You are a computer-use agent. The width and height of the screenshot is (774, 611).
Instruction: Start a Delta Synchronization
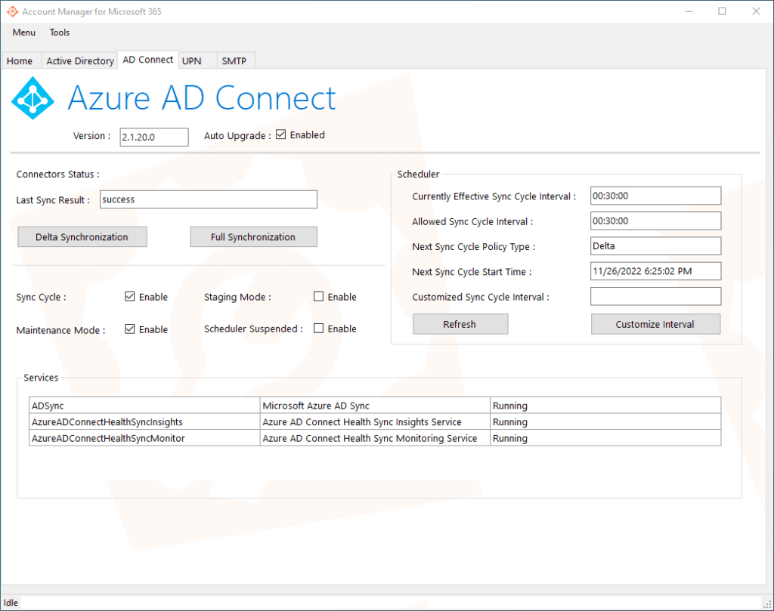(x=82, y=237)
